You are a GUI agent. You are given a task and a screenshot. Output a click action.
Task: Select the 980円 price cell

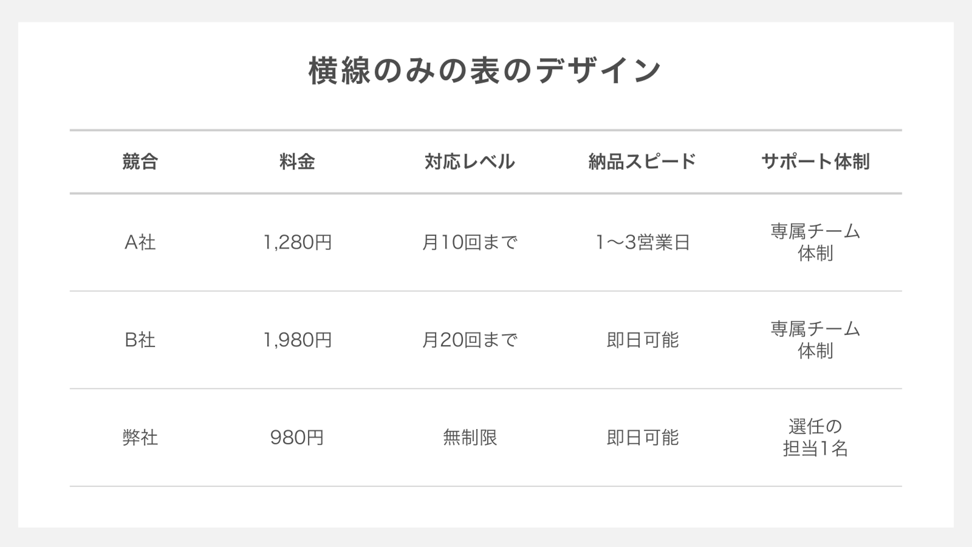click(x=297, y=437)
